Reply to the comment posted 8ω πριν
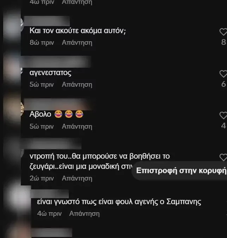The height and width of the screenshot is (238, 227). (77, 43)
